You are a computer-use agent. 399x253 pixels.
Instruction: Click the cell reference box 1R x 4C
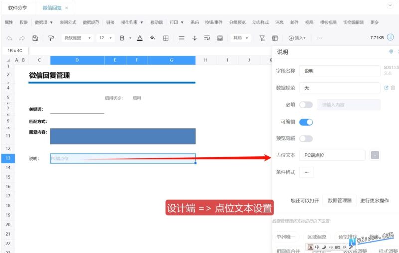click(x=15, y=50)
